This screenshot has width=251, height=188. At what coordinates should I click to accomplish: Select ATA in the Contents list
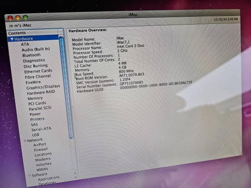(x=25, y=44)
